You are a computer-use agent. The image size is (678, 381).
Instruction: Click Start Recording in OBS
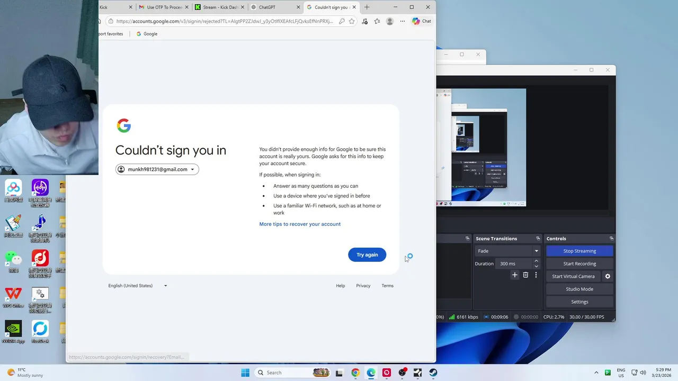click(x=579, y=264)
